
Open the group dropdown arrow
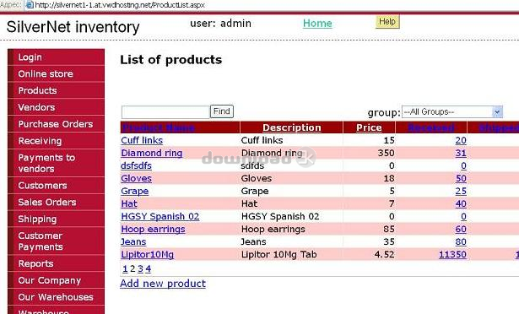[x=497, y=112]
